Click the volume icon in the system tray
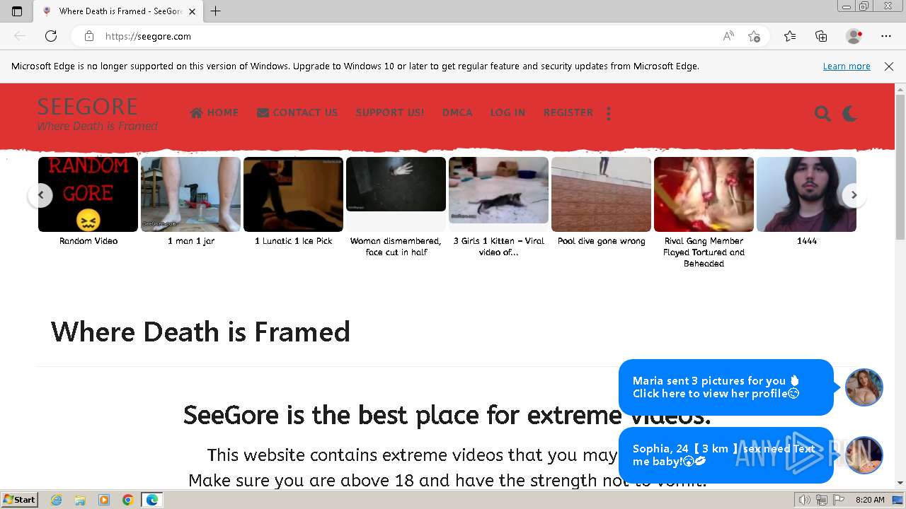906x509 pixels. pos(805,500)
